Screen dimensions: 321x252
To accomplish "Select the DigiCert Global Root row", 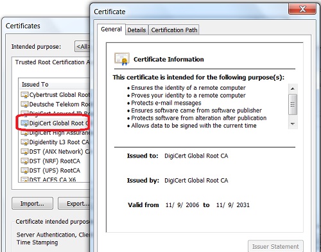I will click(55, 123).
